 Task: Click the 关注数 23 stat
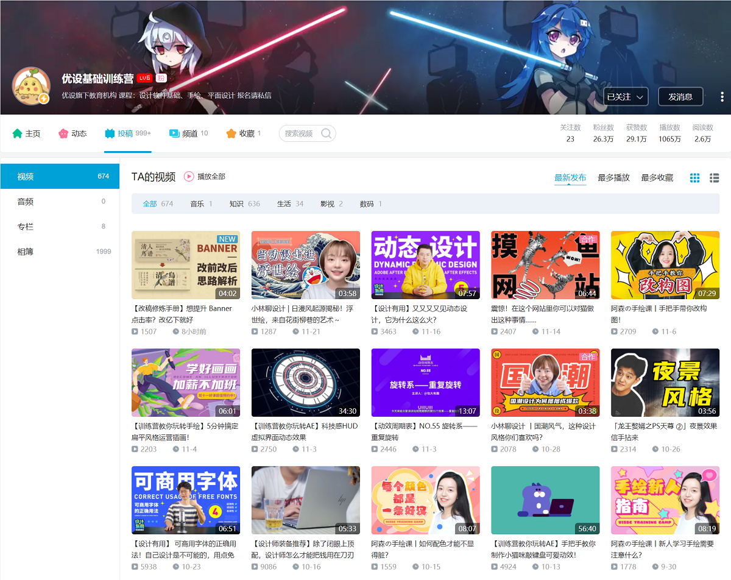[x=570, y=133]
